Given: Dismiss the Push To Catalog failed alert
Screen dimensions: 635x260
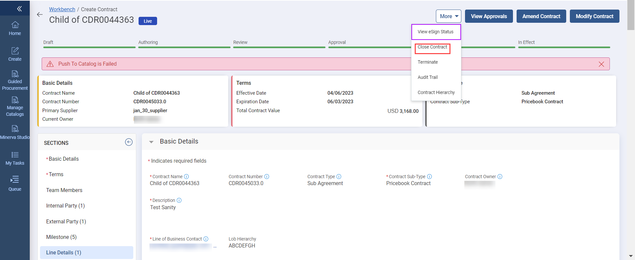Looking at the screenshot, I should pyautogui.click(x=601, y=64).
